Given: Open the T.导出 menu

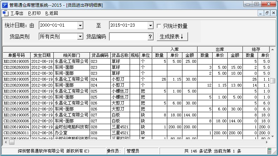Looking at the screenshot, I should point(17,13).
